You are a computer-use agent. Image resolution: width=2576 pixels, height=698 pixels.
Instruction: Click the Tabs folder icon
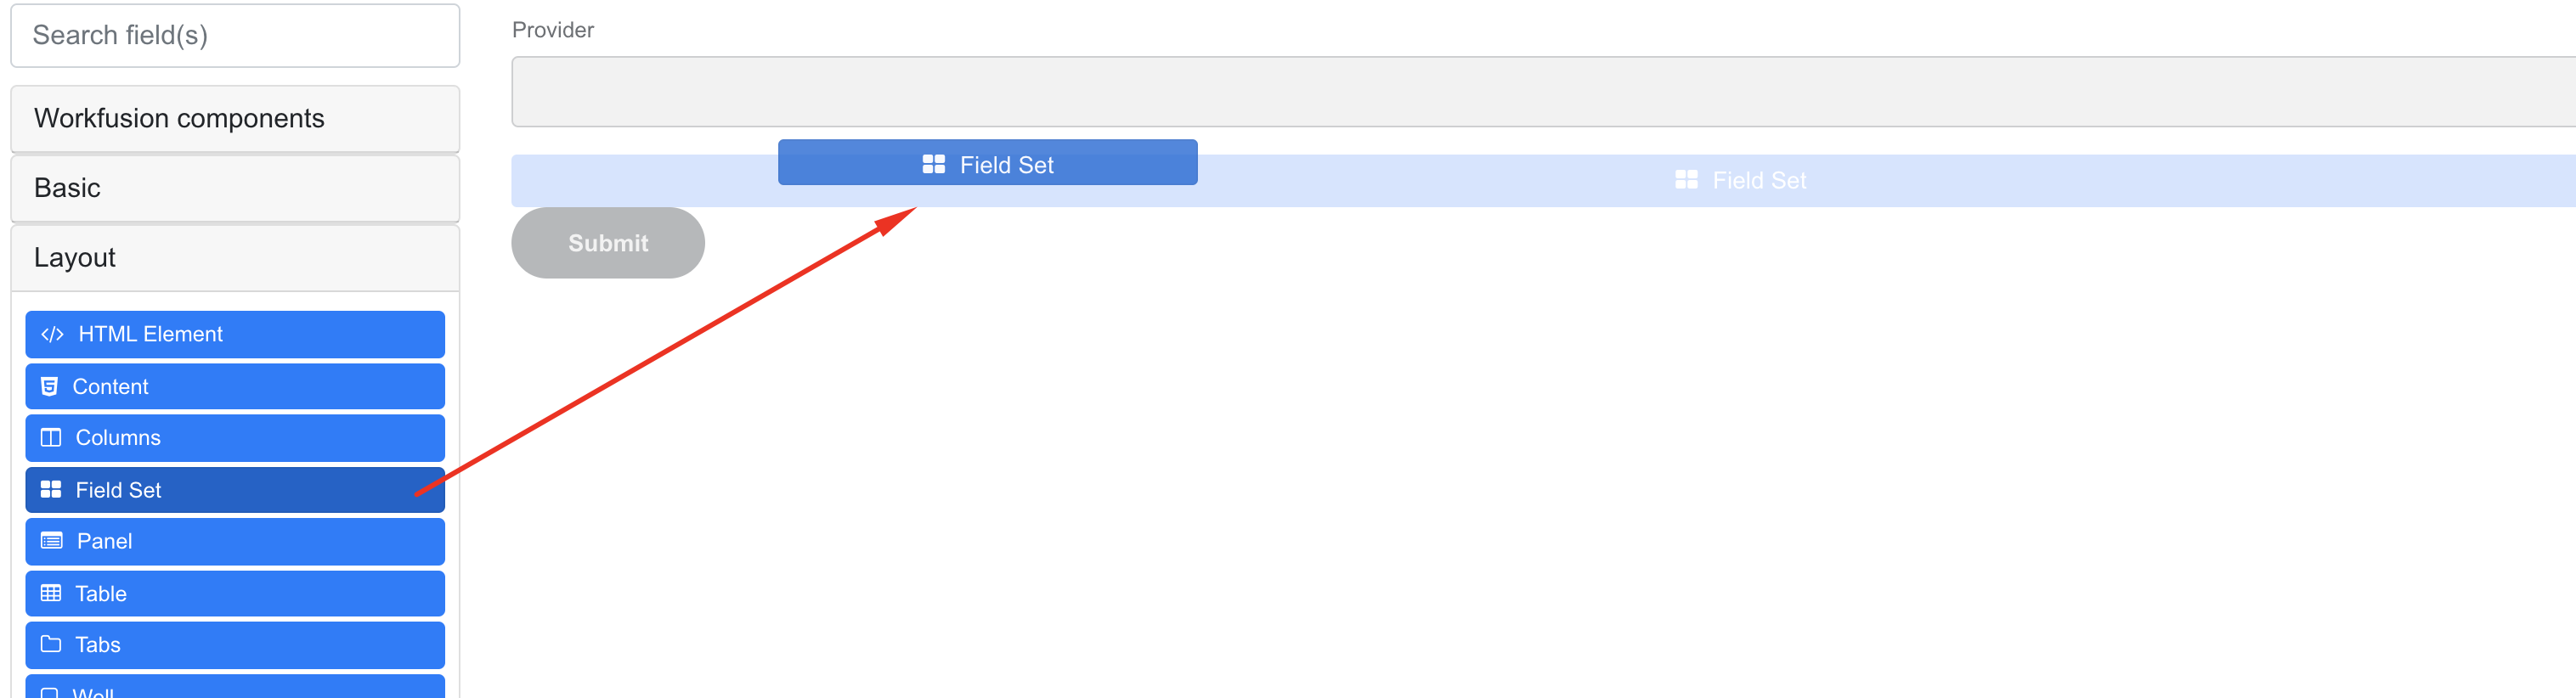51,644
